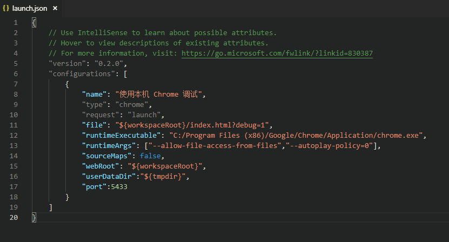
Task: Click the "webRoot" key
Action: click(x=100, y=166)
